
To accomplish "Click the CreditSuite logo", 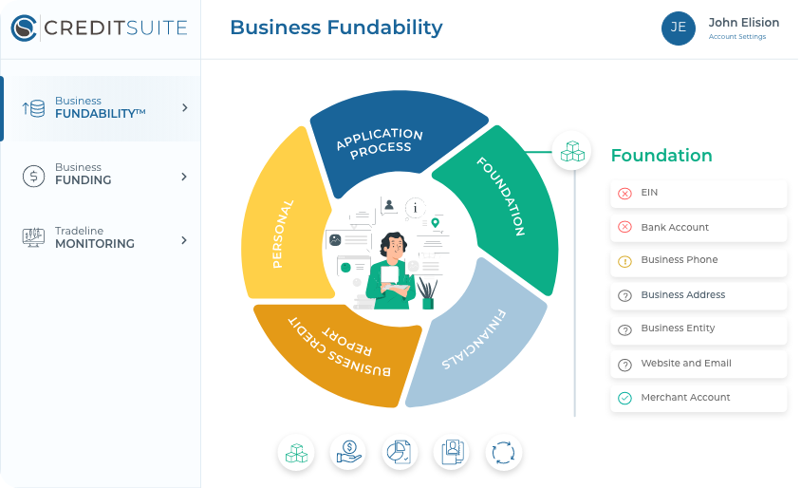I will tap(100, 28).
